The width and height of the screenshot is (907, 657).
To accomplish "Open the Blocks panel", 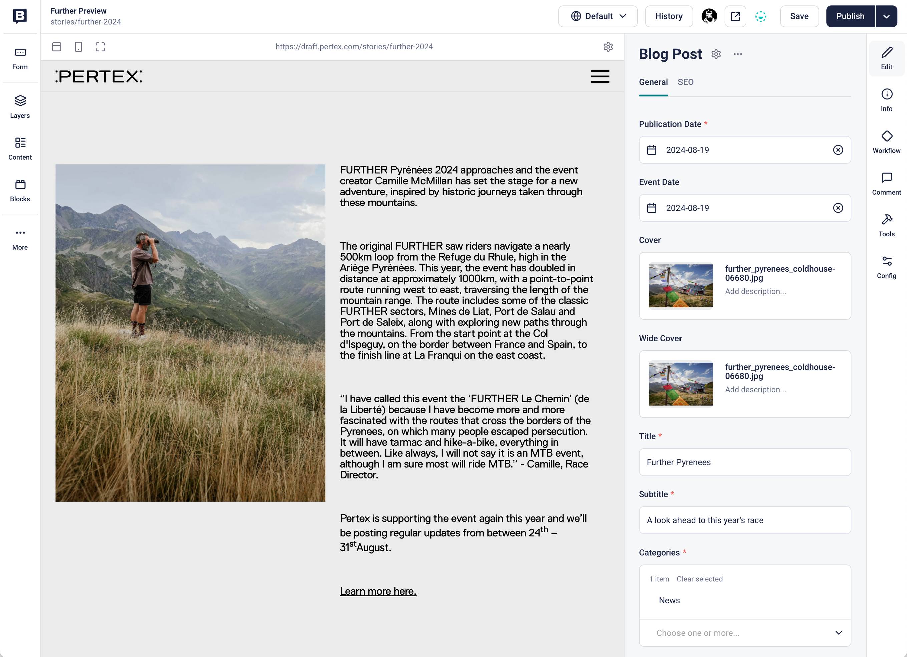I will tap(20, 191).
